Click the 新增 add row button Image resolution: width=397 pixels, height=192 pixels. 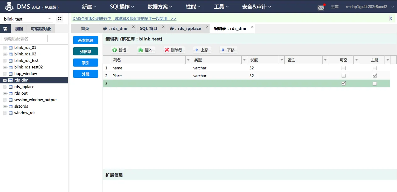[120, 50]
